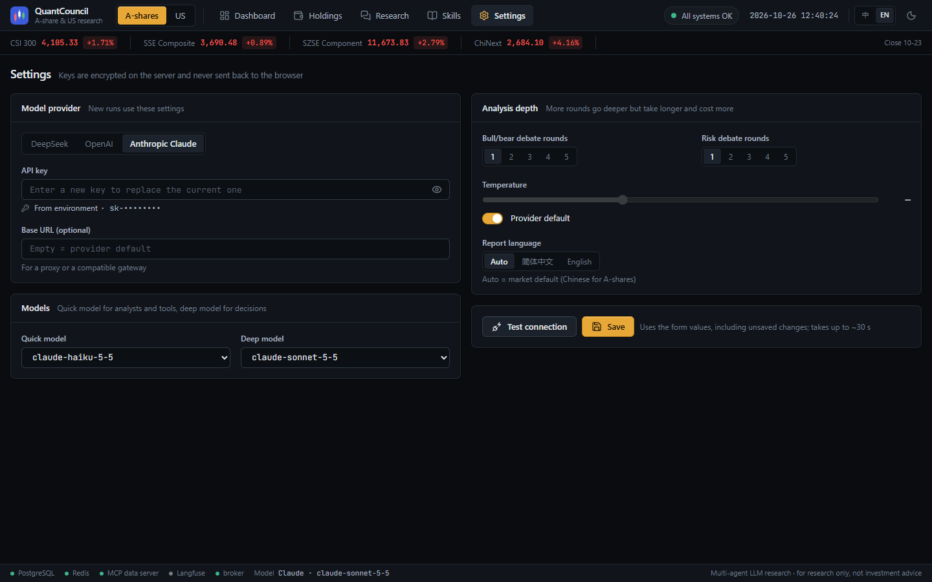Set report language to Auto
932x582 pixels.
(x=499, y=262)
